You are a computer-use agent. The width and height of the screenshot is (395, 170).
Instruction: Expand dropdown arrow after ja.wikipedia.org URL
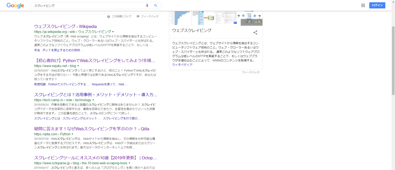coord(113,32)
